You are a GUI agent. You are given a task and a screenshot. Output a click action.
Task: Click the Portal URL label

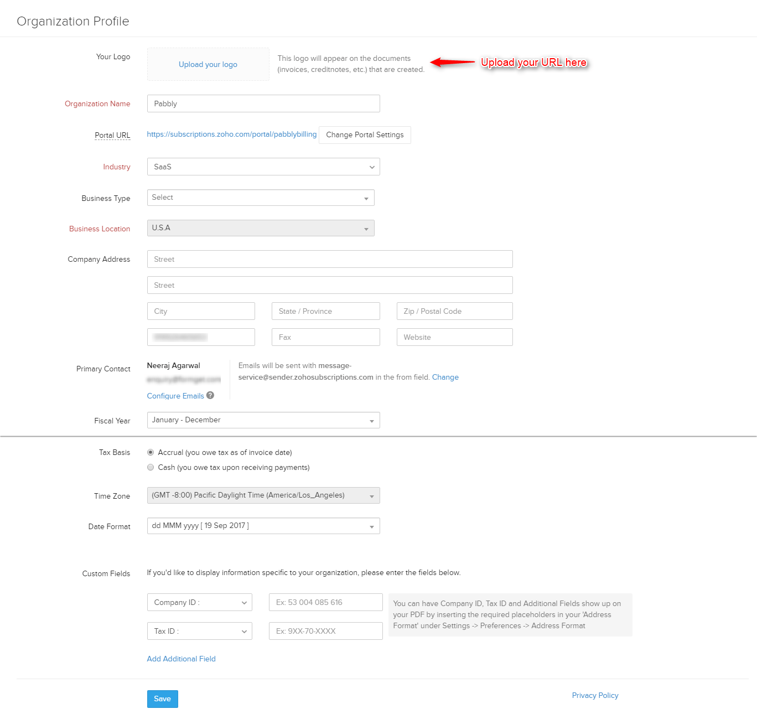pos(112,135)
